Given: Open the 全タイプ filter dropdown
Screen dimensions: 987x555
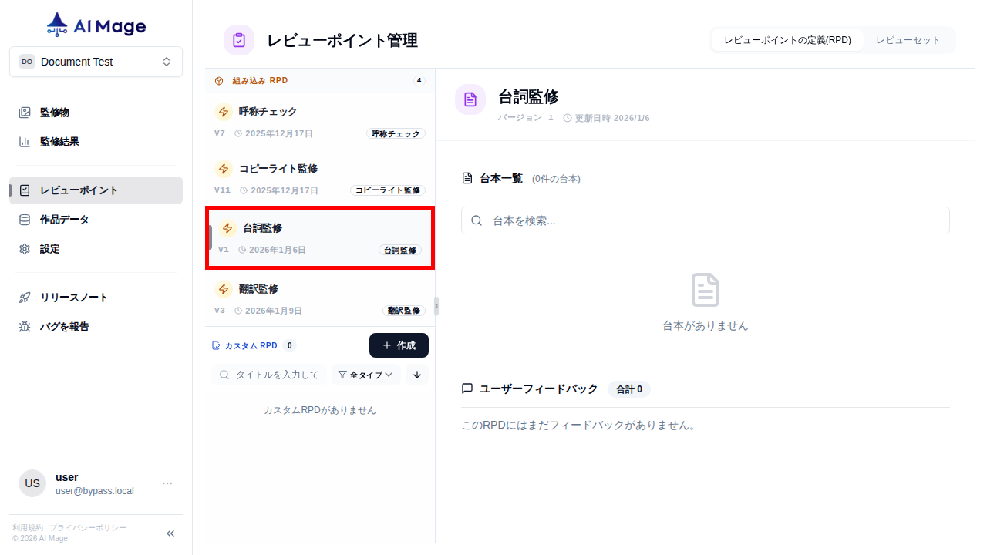Looking at the screenshot, I should [x=365, y=375].
